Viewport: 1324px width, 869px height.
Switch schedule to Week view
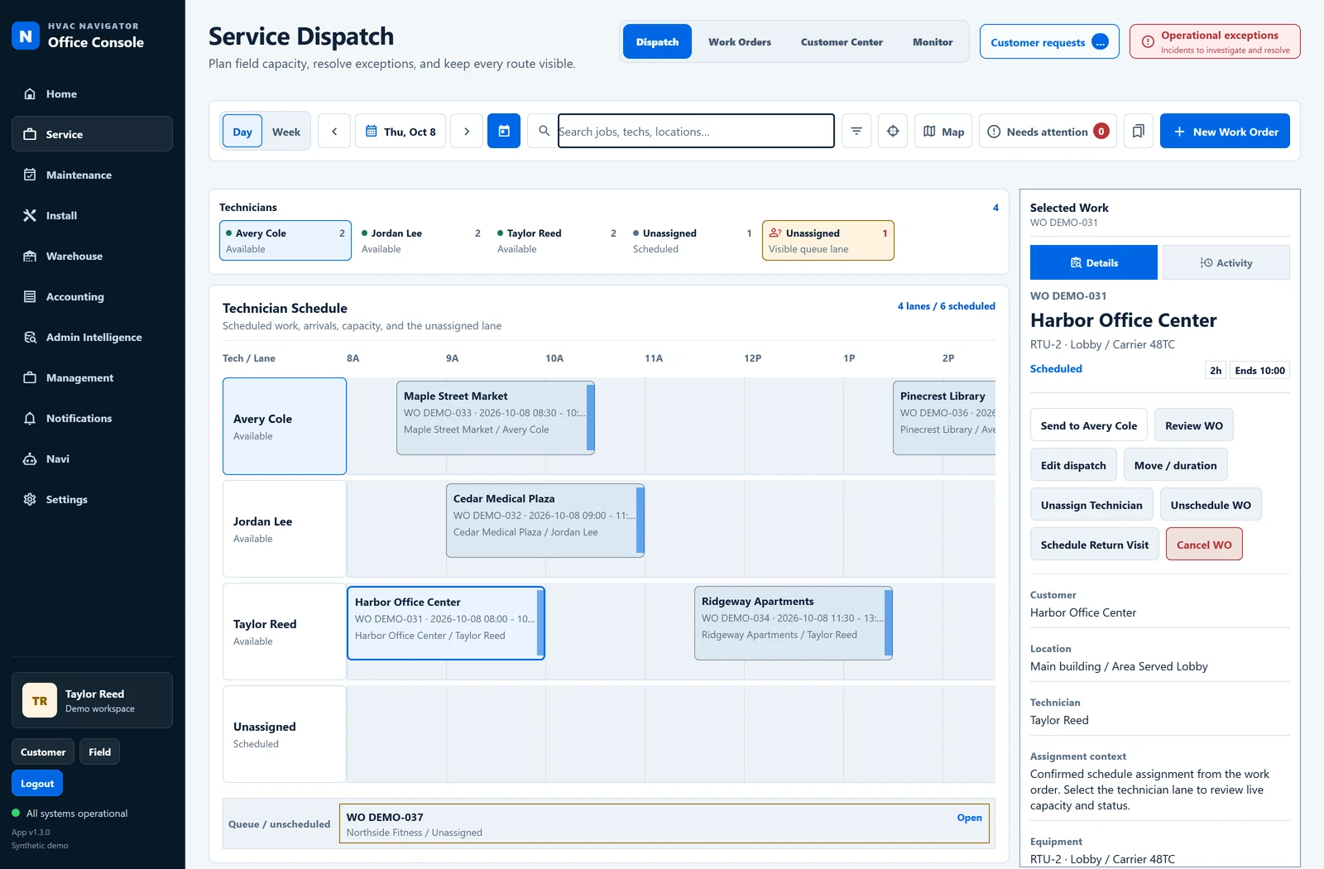(286, 132)
